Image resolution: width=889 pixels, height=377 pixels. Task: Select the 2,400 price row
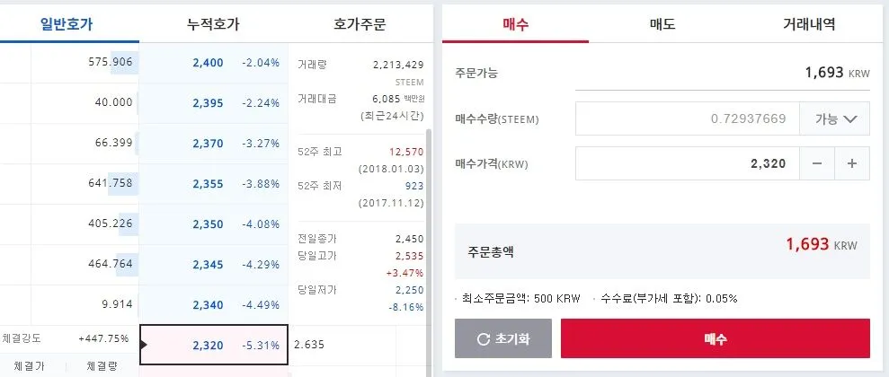pyautogui.click(x=214, y=63)
